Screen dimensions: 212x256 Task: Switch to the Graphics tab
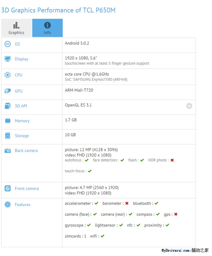point(16,28)
